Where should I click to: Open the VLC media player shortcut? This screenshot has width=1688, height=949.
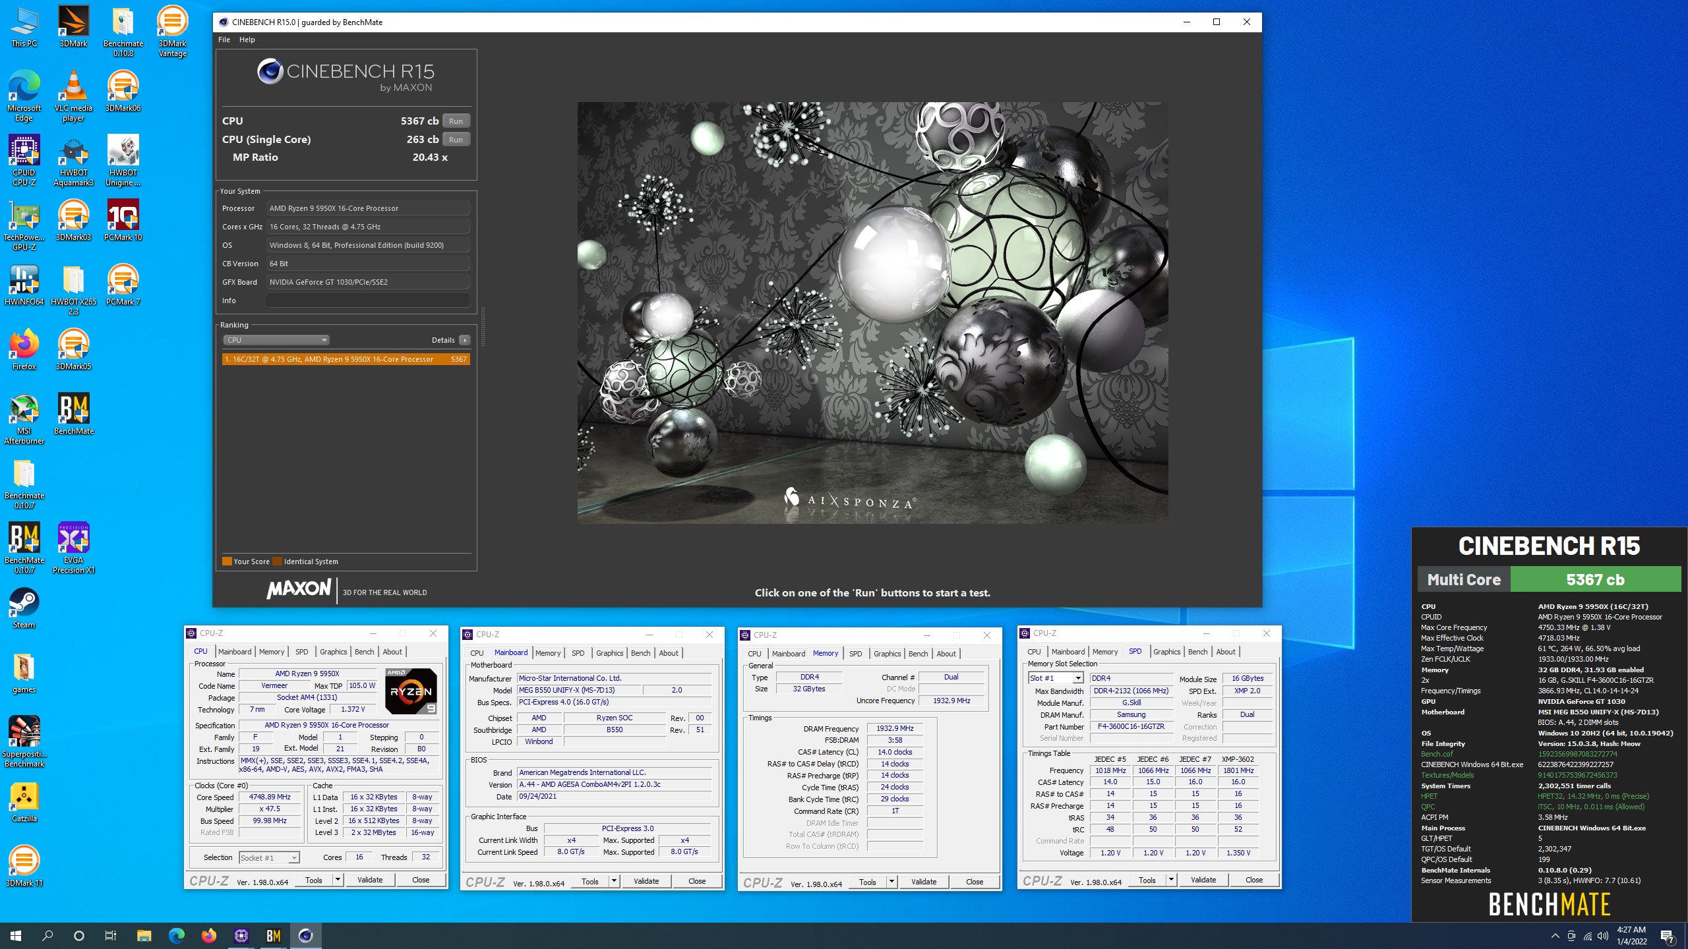[73, 96]
